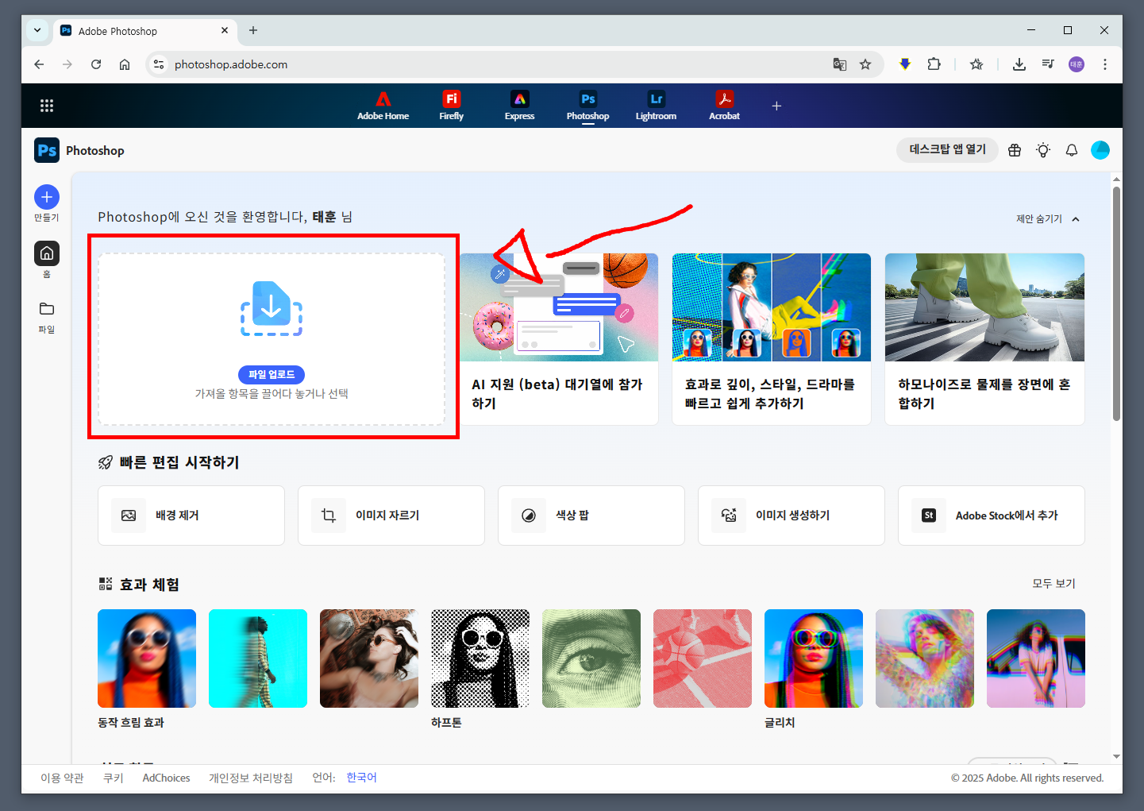The image size is (1144, 811).
Task: Open notifications bell
Action: 1072,150
